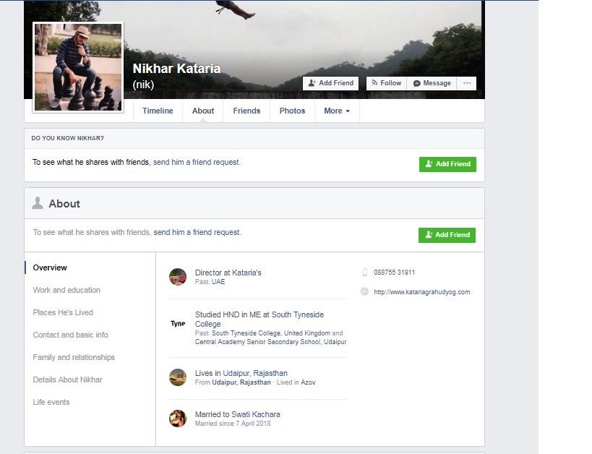This screenshot has width=592, height=454.
Task: Click Swati Kachara's profile thumbnail
Action: click(x=178, y=419)
